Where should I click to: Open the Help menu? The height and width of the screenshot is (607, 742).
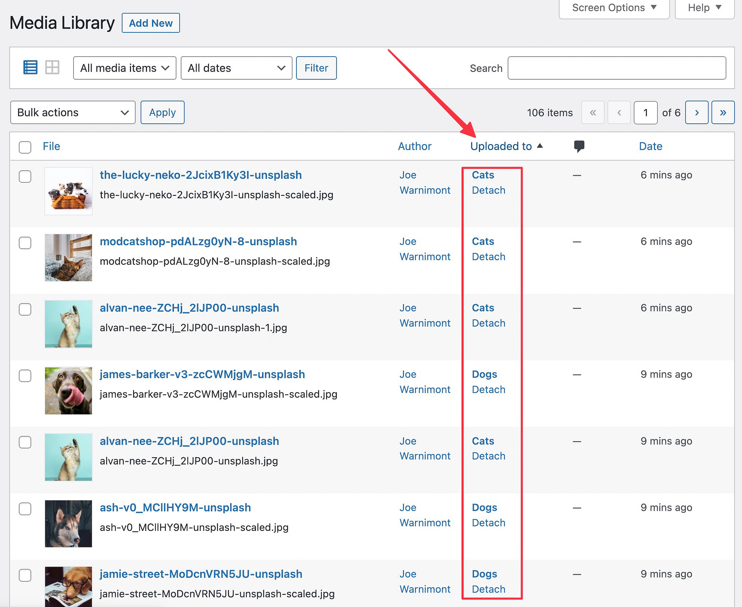704,7
